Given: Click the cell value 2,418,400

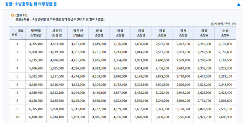Looking at the screenshot, I should click(x=225, y=93).
